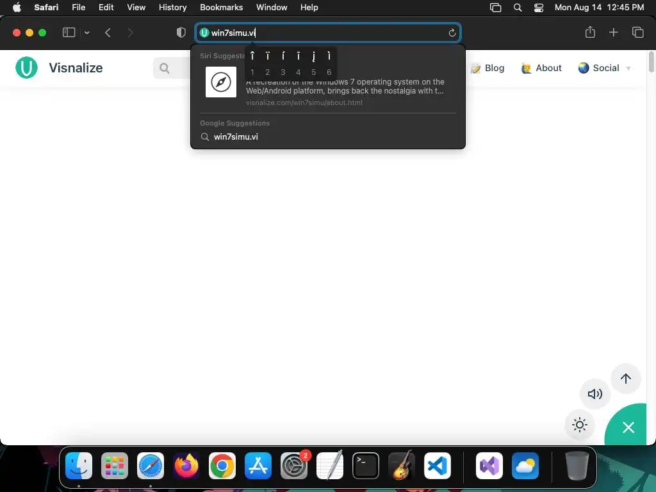
Task: Open the Safari menu
Action: click(46, 8)
